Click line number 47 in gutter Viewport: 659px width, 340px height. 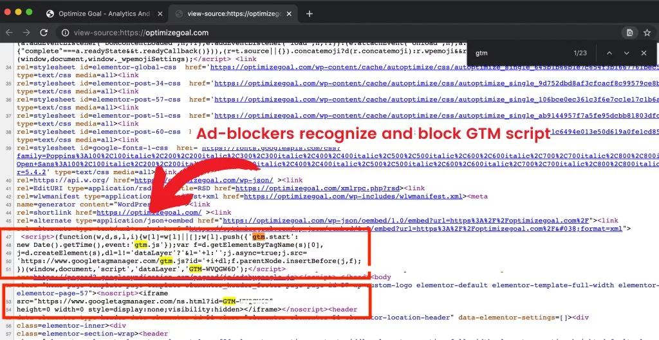(x=9, y=237)
